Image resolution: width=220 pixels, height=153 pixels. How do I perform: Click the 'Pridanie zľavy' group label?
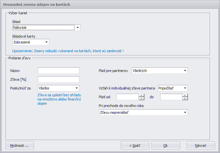(x=19, y=58)
